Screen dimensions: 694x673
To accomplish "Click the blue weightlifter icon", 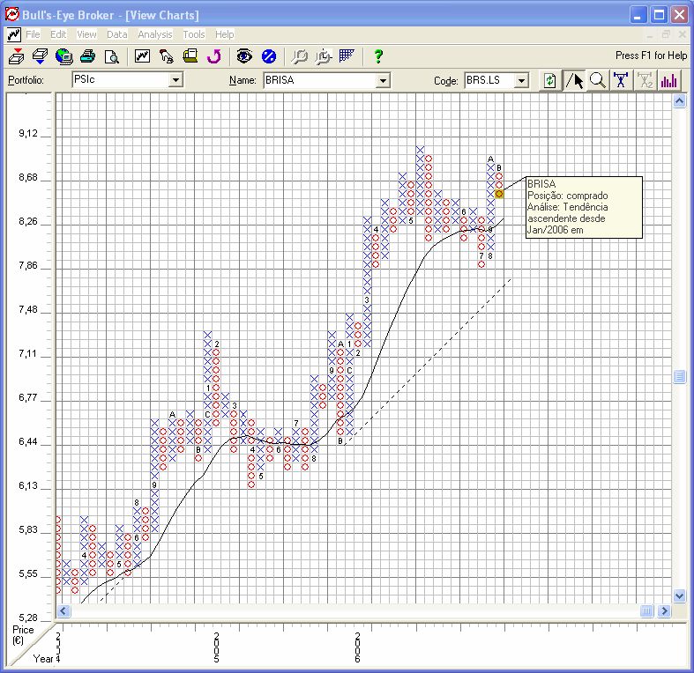I will [x=622, y=80].
